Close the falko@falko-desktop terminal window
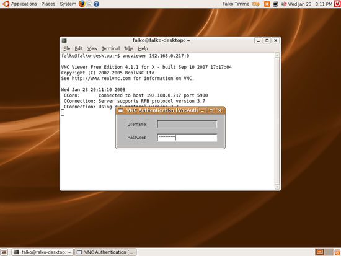Image resolution: width=341 pixels, height=256 pixels. point(275,40)
